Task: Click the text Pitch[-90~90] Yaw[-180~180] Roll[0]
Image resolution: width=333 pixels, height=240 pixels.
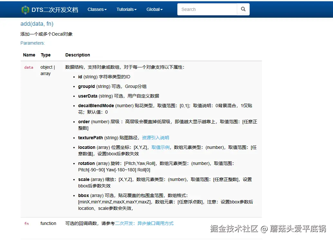Action: 114,170
